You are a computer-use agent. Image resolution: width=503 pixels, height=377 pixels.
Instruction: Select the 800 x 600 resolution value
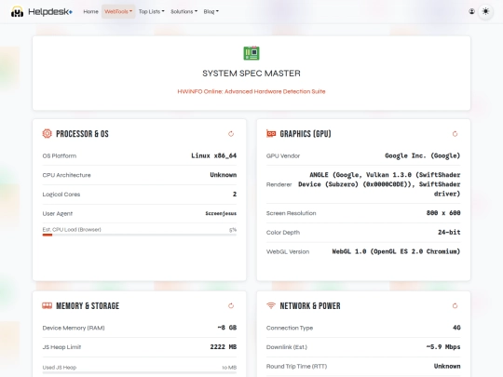443,213
